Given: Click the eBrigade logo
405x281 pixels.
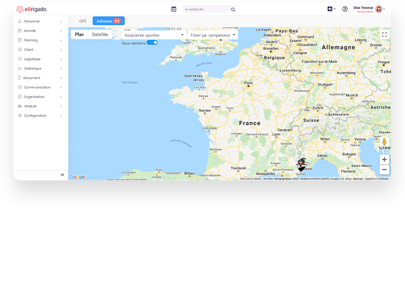Looking at the screenshot, I should (31, 9).
